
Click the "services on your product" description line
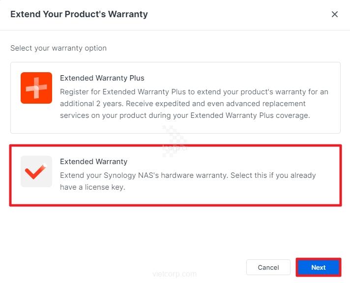pos(184,115)
